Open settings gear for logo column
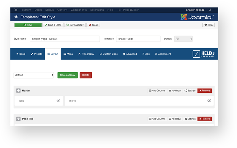 [x=58, y=101]
